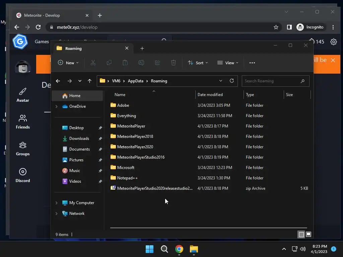Open Groups in Meteorite sidebar
The height and width of the screenshot is (257, 343).
click(x=23, y=149)
